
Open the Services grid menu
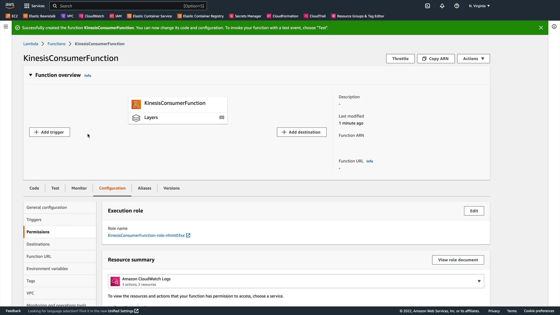coord(34,6)
